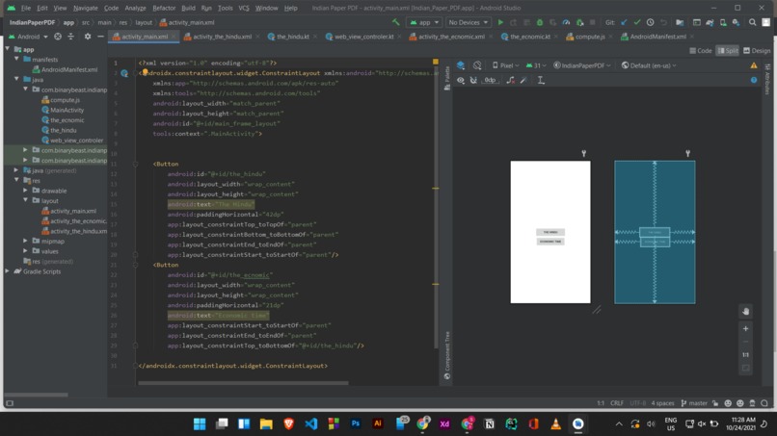
Task: Open Search Everywhere magnifier icon
Action: click(x=752, y=22)
